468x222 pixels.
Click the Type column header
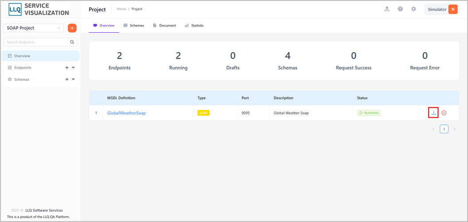[x=202, y=98]
